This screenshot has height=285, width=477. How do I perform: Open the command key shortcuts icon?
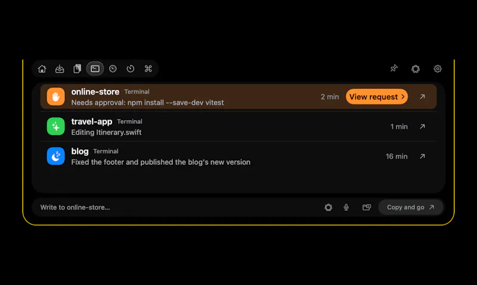click(148, 69)
